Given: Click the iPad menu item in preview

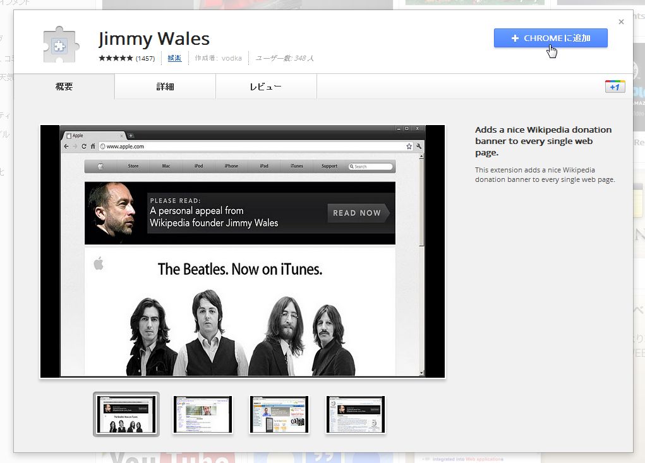Looking at the screenshot, I should [264, 166].
